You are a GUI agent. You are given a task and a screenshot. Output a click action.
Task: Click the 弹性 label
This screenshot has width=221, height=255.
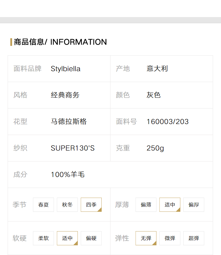(122, 238)
